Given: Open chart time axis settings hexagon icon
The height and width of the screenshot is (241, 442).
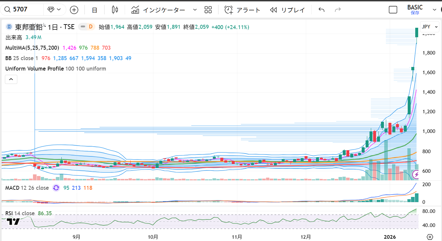Looking at the screenshot, I should click(x=430, y=237).
